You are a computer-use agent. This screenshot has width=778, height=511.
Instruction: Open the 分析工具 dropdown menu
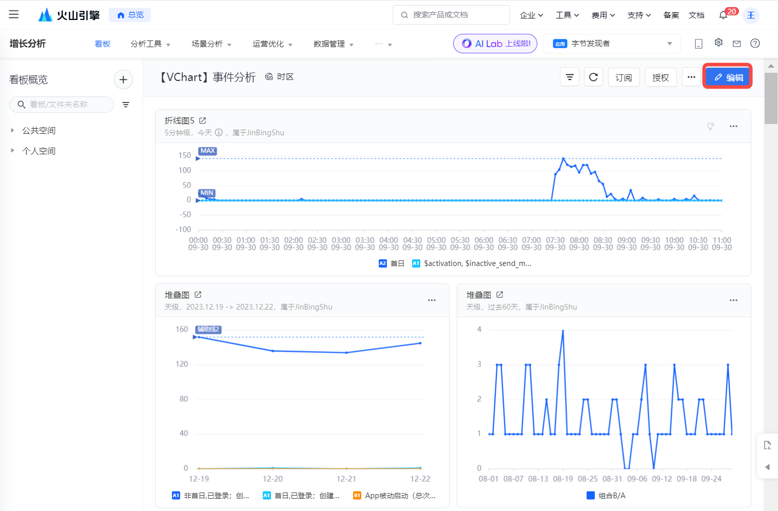(150, 44)
